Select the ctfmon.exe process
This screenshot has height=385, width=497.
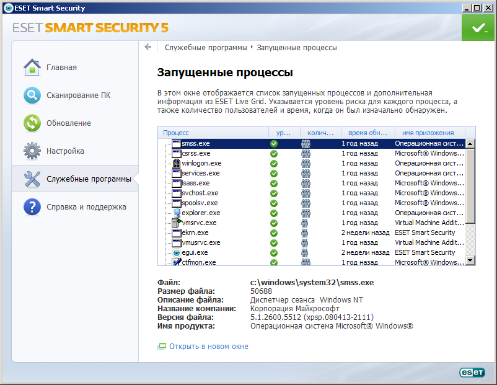tap(312, 262)
